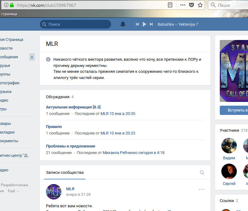248x211 pixels.
Task: Open Видео in left sidebar
Action: click(x=4, y=100)
